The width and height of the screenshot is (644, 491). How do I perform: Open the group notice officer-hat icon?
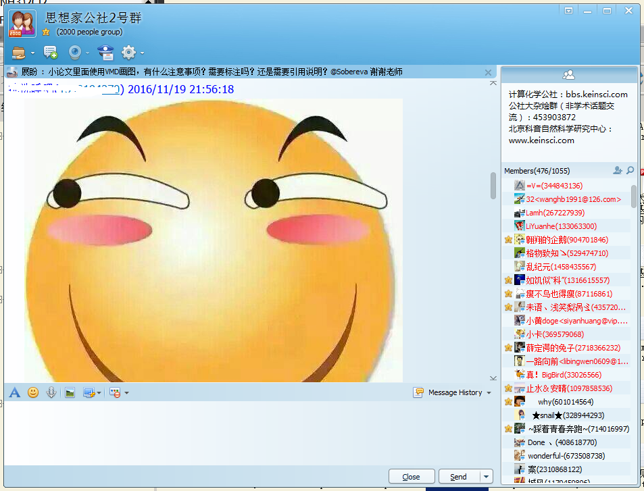(105, 53)
